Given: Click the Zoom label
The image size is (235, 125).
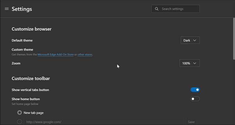Looking at the screenshot, I should [x=16, y=63].
